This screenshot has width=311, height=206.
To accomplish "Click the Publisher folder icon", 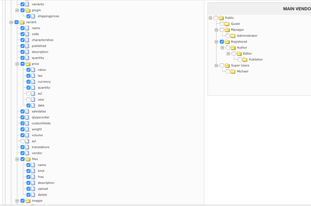I will click(245, 60).
